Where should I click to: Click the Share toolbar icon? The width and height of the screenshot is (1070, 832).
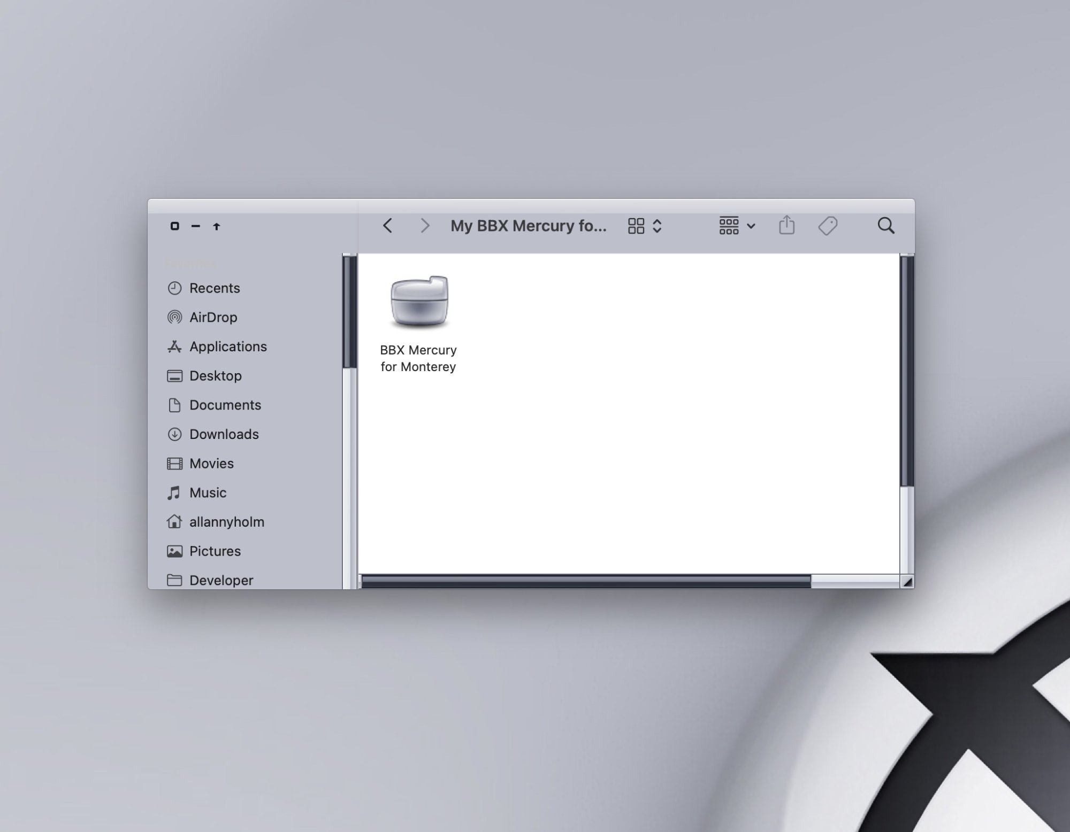click(786, 225)
